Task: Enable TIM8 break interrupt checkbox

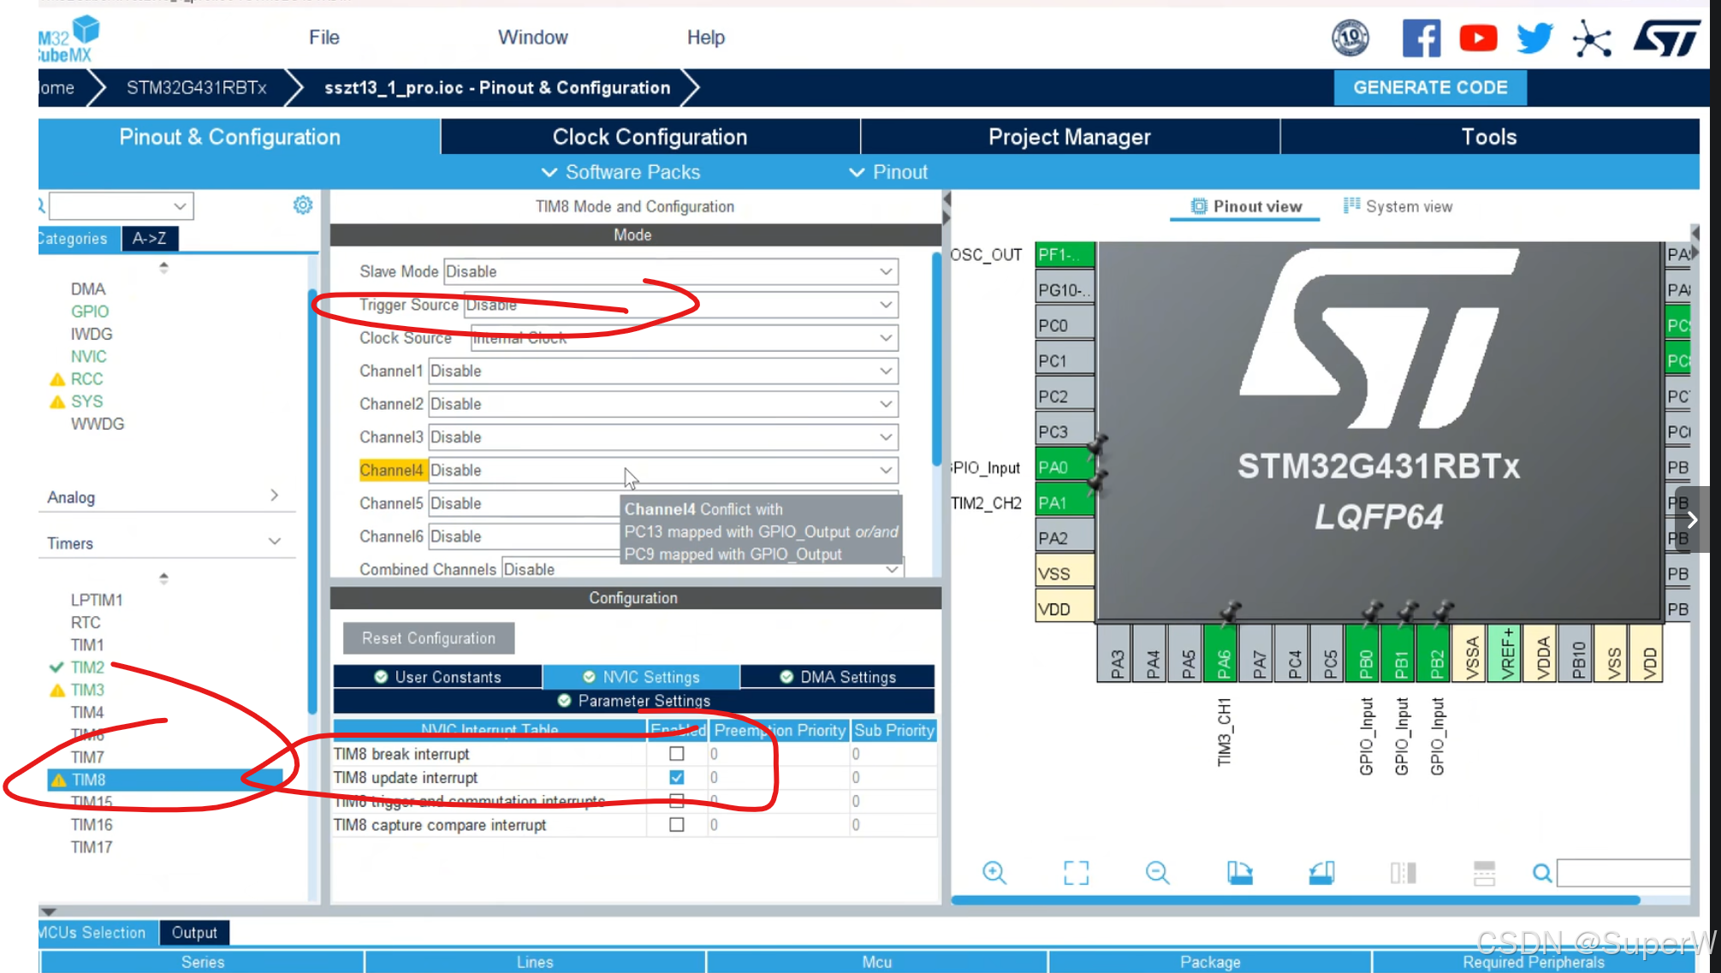Action: pos(676,754)
